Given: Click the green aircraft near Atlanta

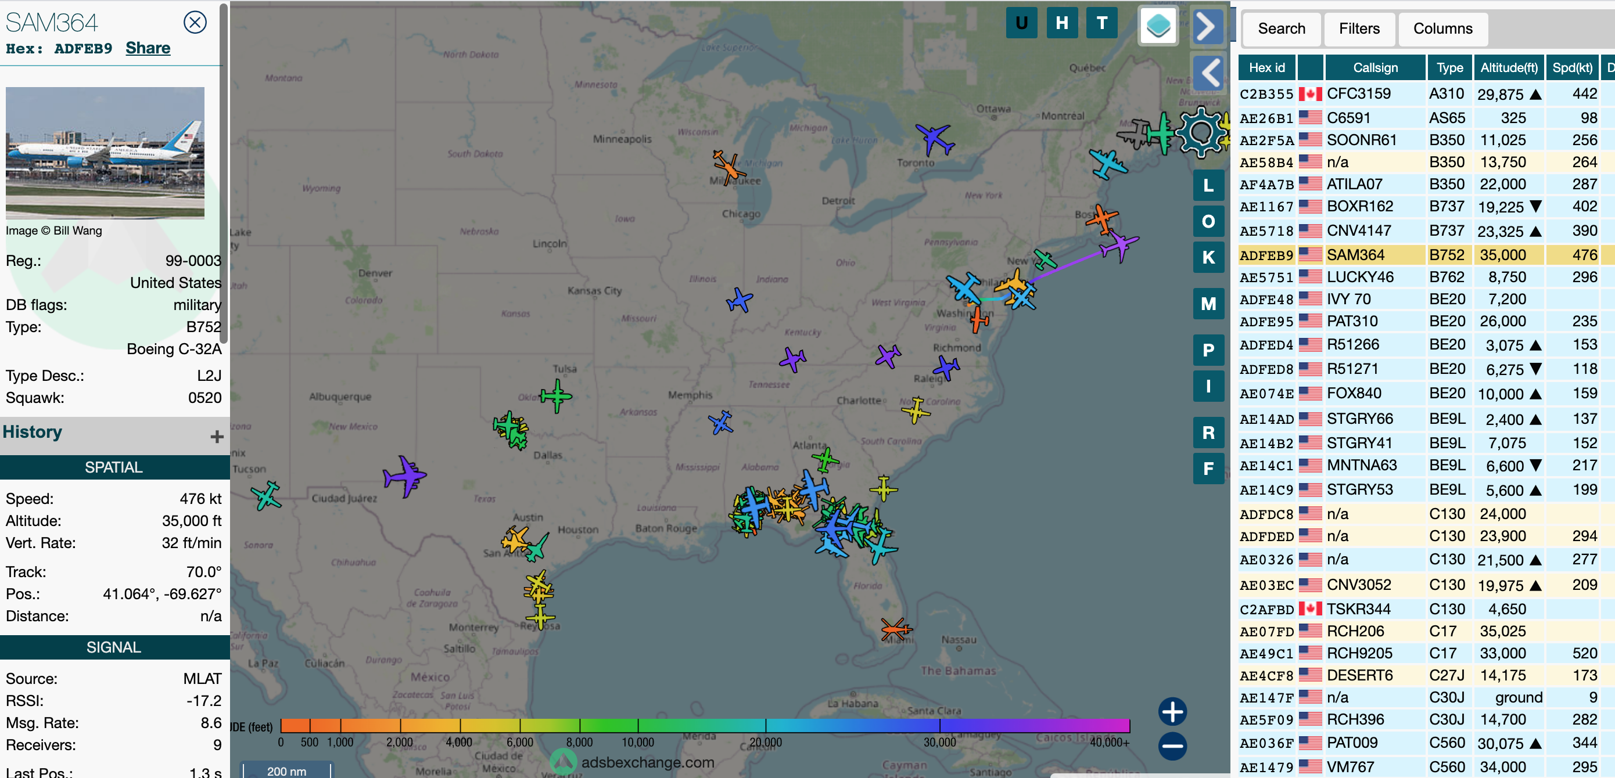Looking at the screenshot, I should [825, 459].
